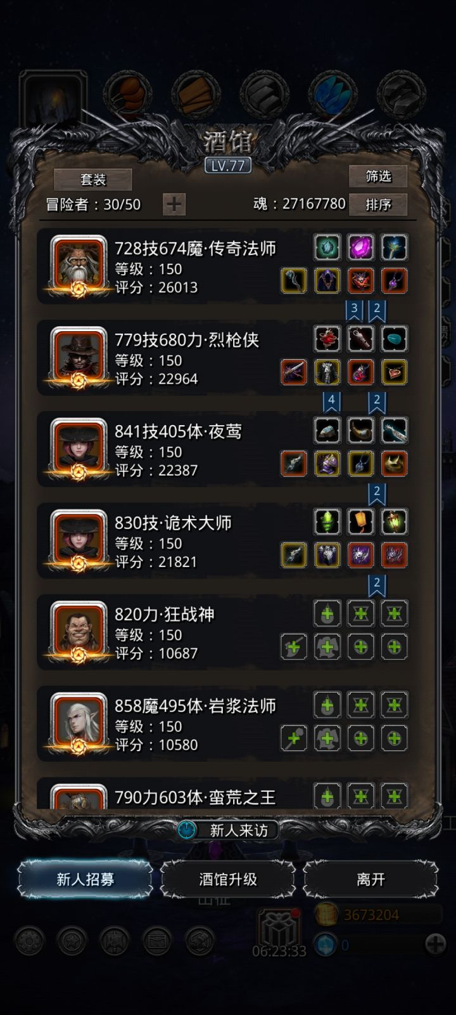Click the plus button beside 冒险者 30/50
456x1015 pixels.
[x=174, y=204]
